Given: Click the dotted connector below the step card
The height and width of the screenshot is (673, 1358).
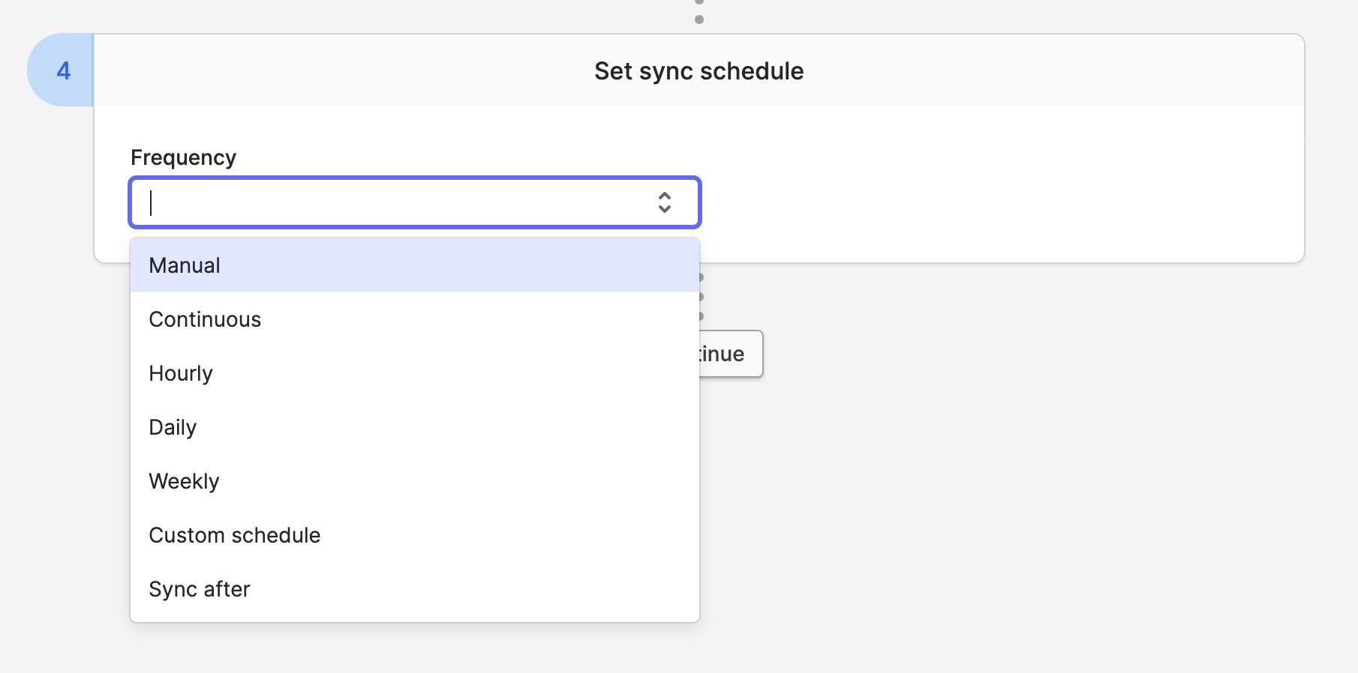Looking at the screenshot, I should pyautogui.click(x=702, y=297).
